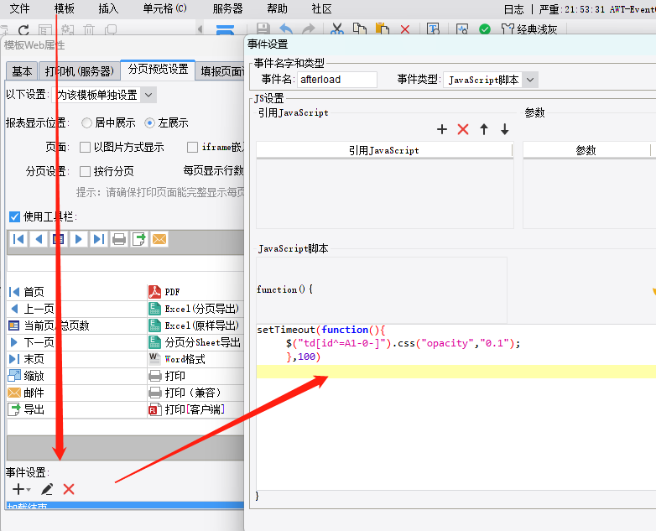Image resolution: width=656 pixels, height=531 pixels.
Task: Click the red delete X in top toolbar
Action: (405, 29)
